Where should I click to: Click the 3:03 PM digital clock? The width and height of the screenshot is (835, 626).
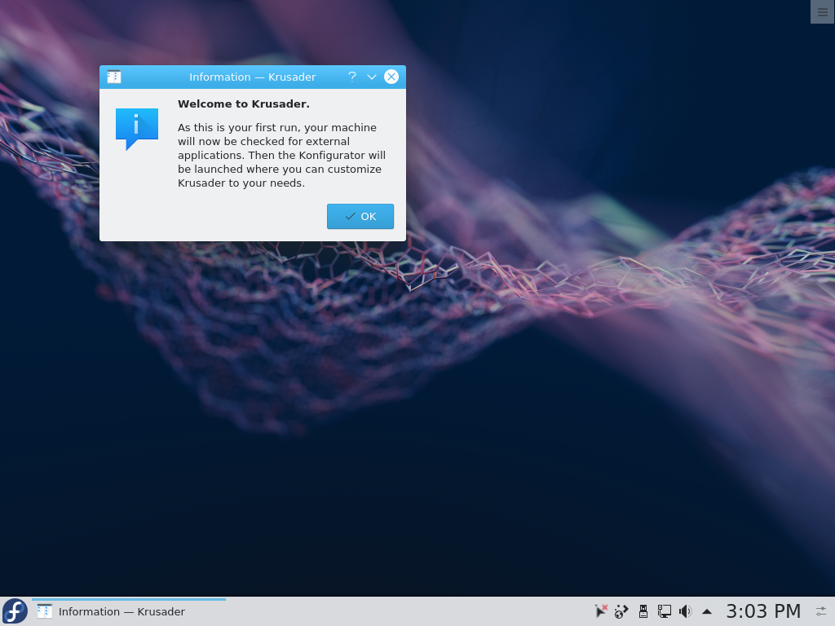pyautogui.click(x=763, y=611)
